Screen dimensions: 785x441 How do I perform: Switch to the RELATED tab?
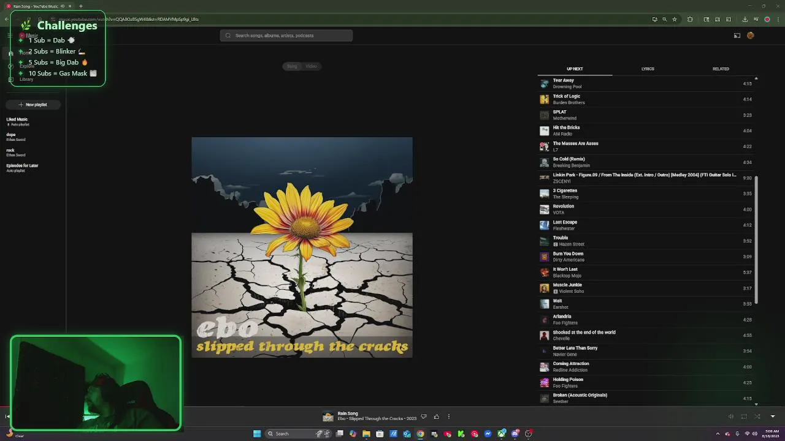click(x=721, y=69)
